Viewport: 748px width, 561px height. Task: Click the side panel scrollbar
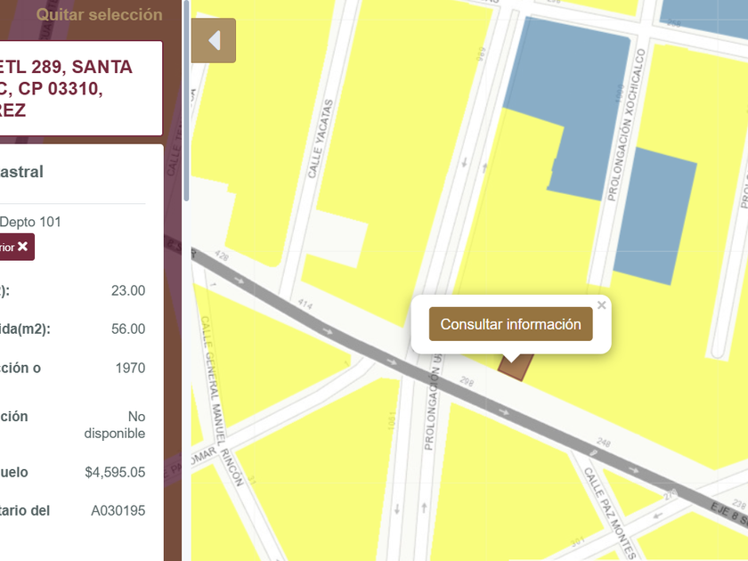[x=186, y=100]
